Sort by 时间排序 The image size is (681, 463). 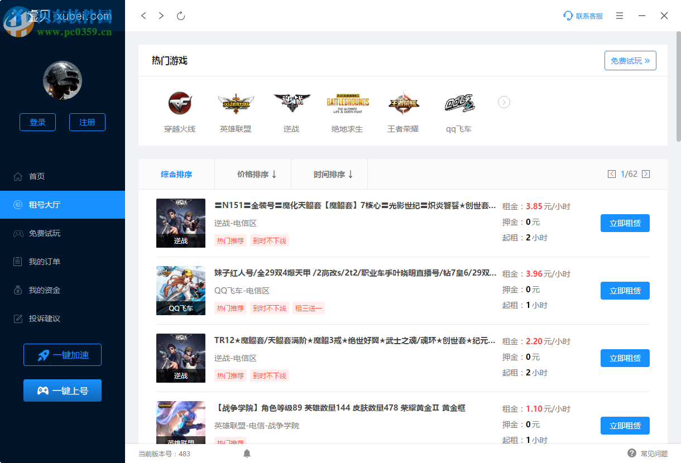click(329, 175)
